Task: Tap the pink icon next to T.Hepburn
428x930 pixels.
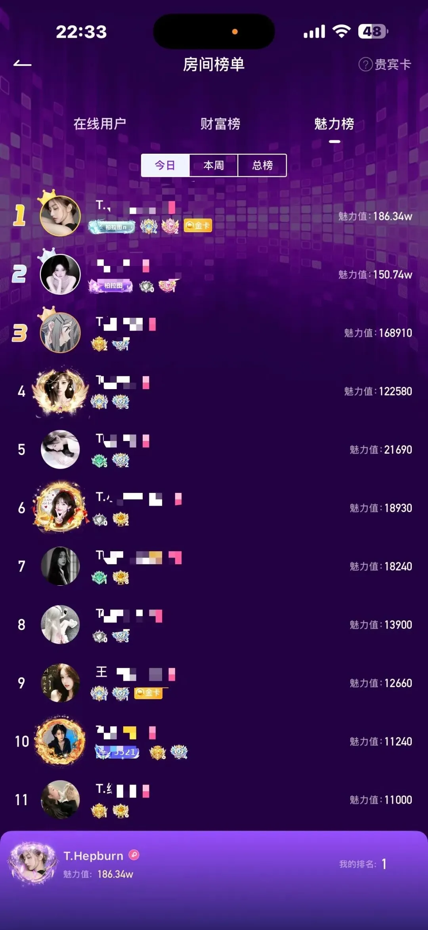Action: [134, 855]
